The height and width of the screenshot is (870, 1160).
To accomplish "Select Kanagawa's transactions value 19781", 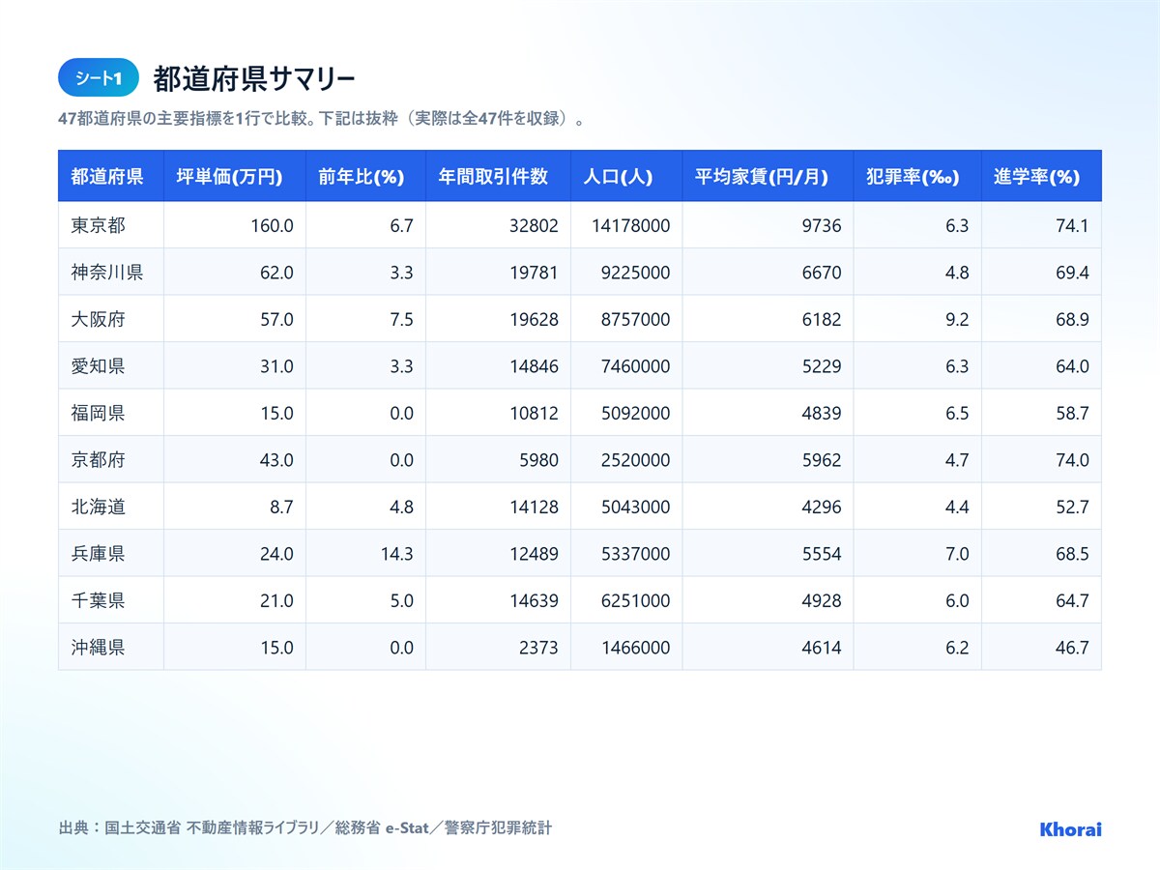I will point(498,273).
